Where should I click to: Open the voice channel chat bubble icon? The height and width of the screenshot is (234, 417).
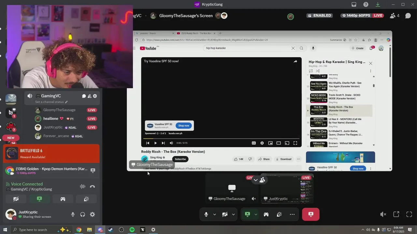pos(408,16)
